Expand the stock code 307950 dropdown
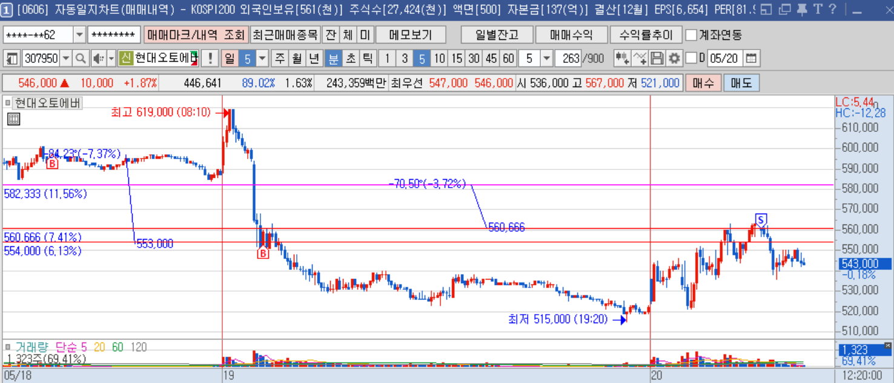 [x=66, y=59]
